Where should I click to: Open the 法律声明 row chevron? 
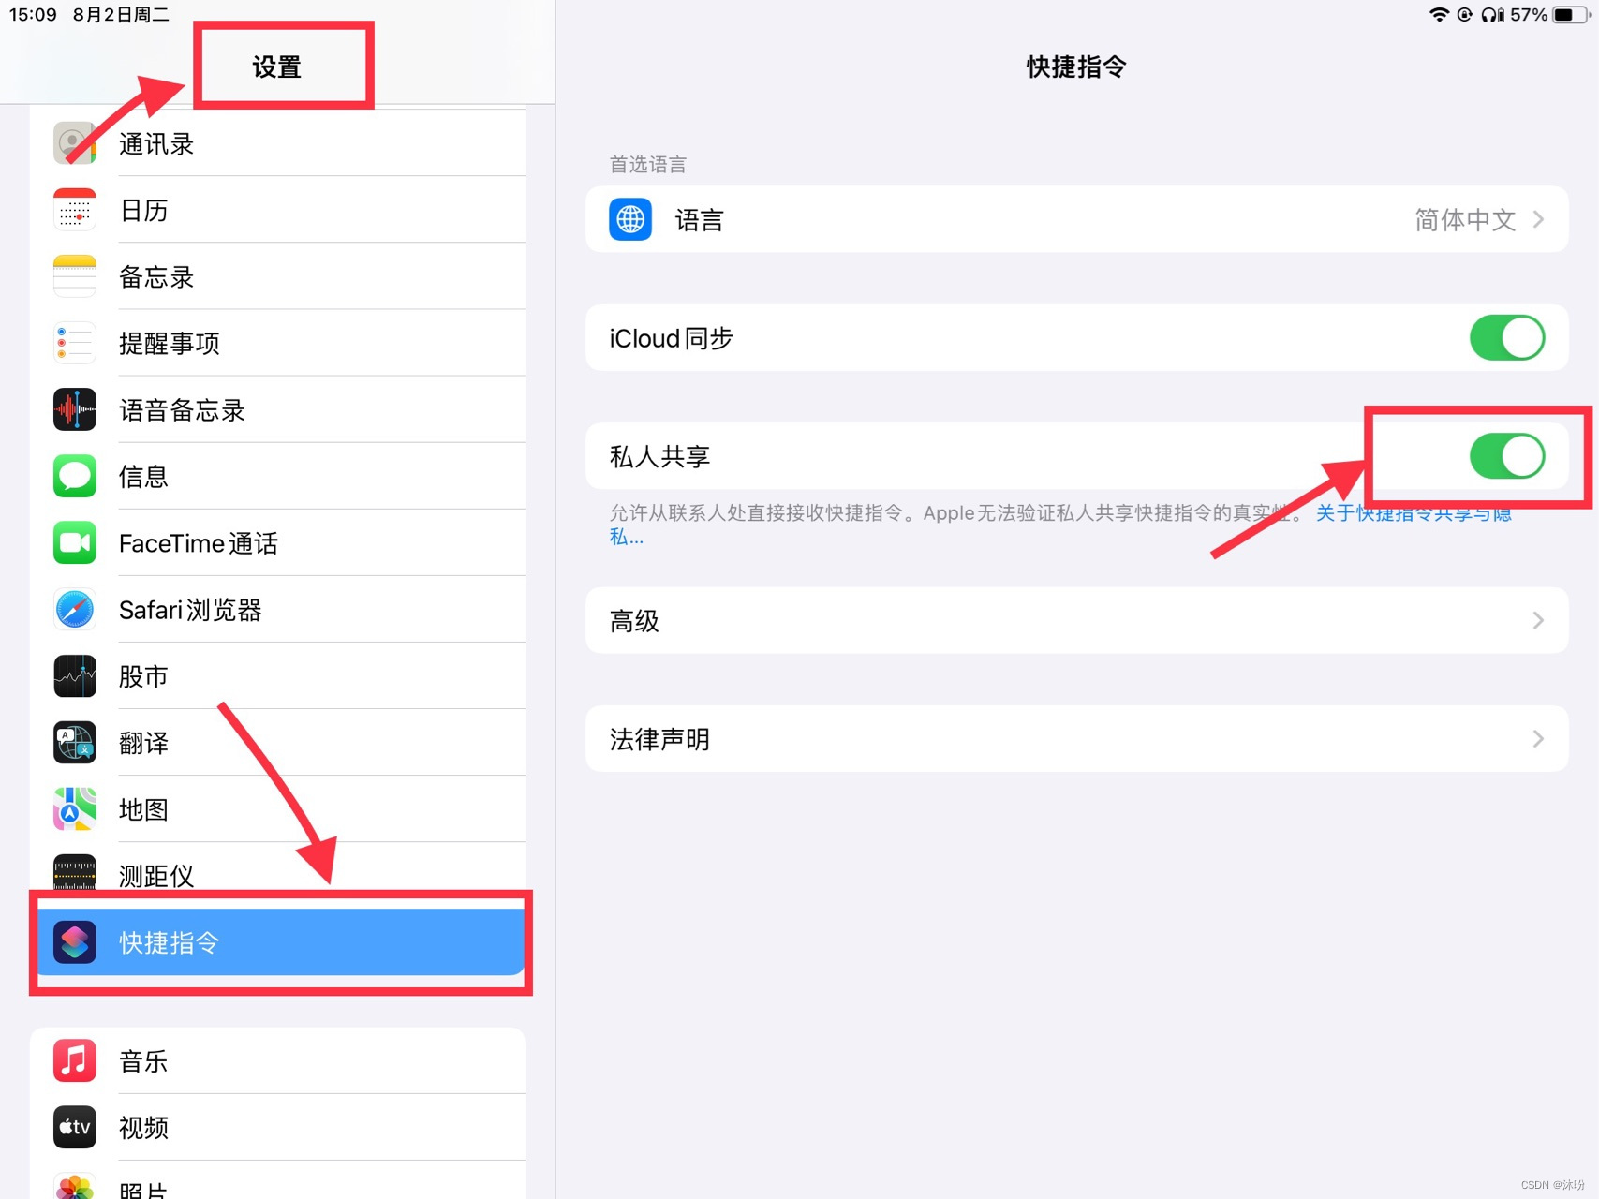click(1538, 739)
